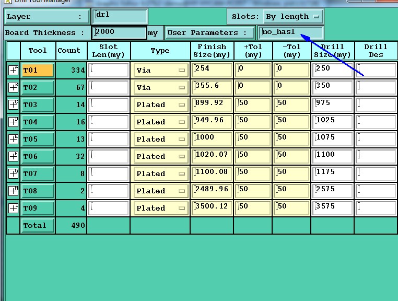Click the Board Thickness label button
This screenshot has width=398, height=301.
48,33
